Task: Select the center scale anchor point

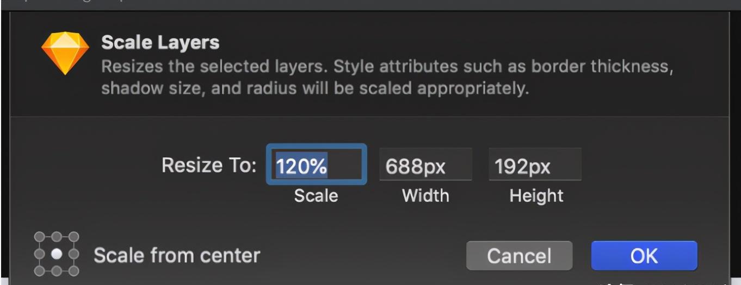Action: click(57, 254)
